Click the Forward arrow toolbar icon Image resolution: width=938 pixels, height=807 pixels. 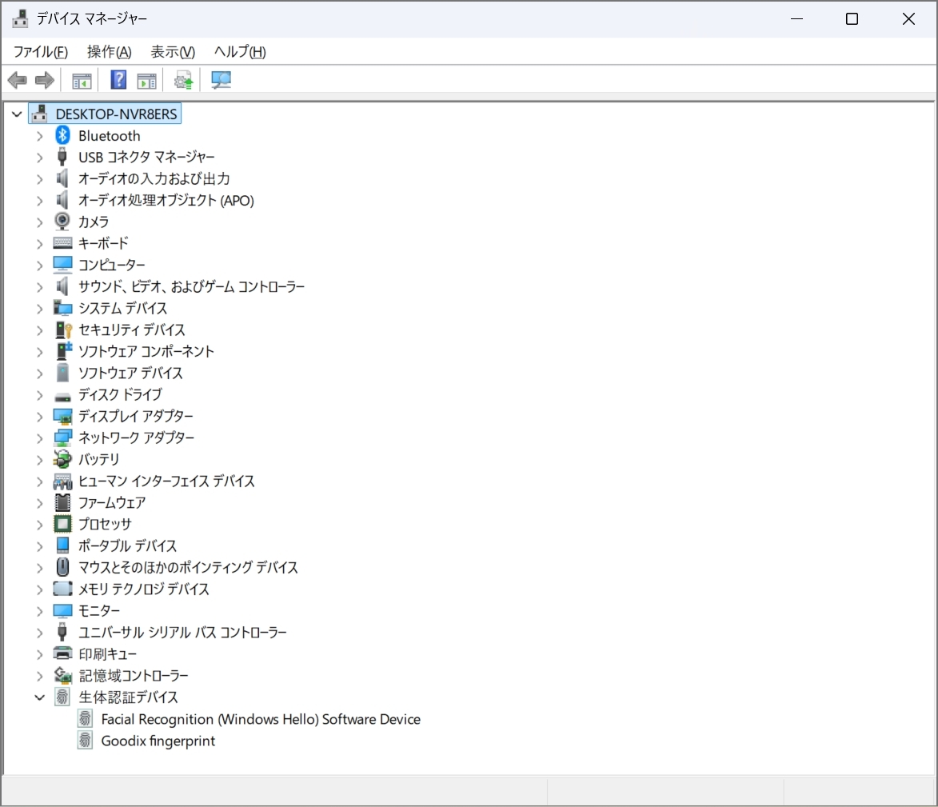point(45,79)
